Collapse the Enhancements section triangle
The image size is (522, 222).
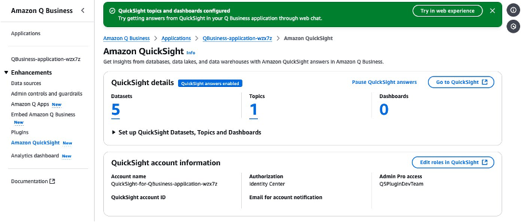click(6, 72)
